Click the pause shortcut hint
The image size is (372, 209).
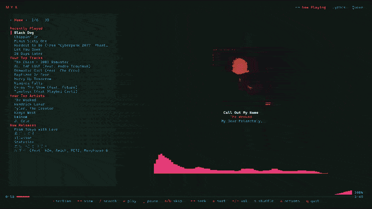click(150, 201)
